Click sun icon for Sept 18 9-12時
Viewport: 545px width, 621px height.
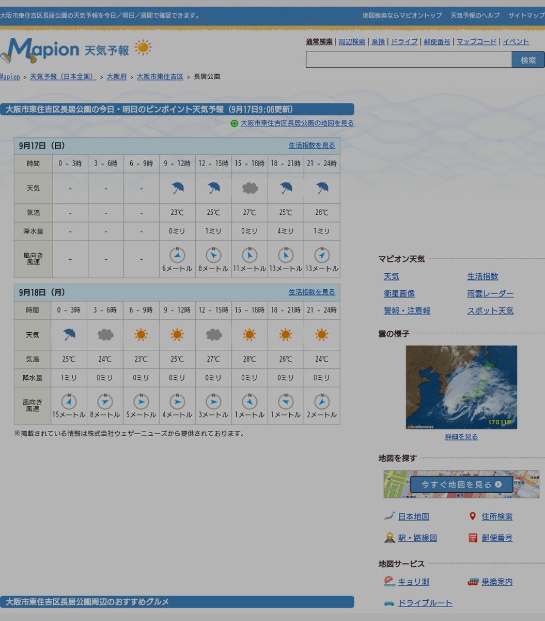177,335
